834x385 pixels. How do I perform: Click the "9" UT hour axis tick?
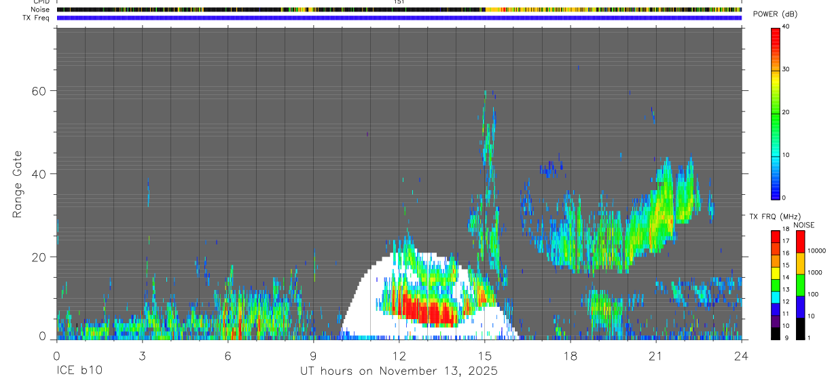pos(313,355)
